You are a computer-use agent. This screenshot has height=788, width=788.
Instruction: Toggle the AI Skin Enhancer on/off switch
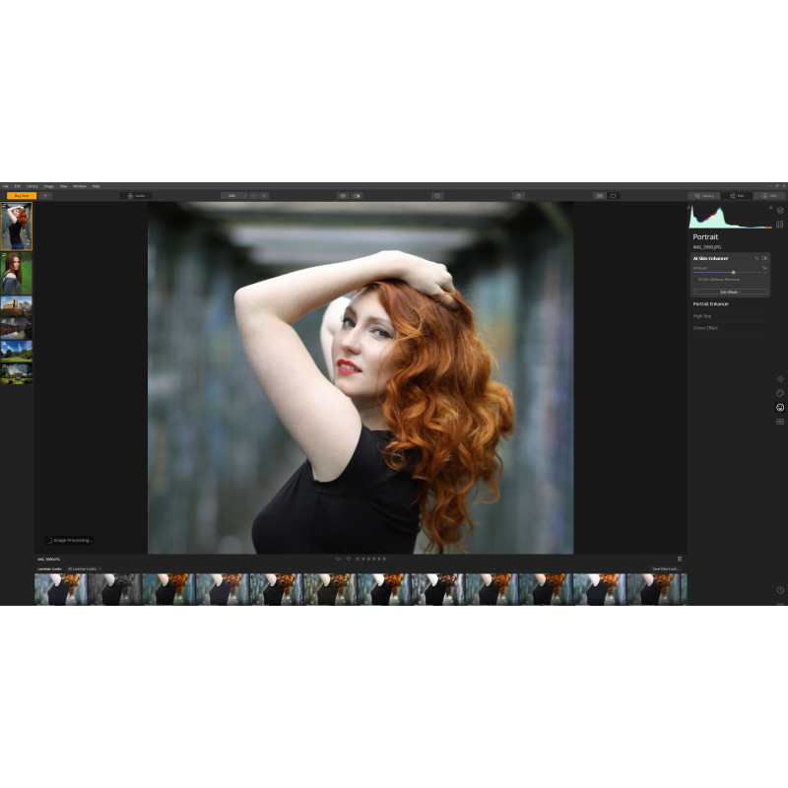pyautogui.click(x=764, y=258)
